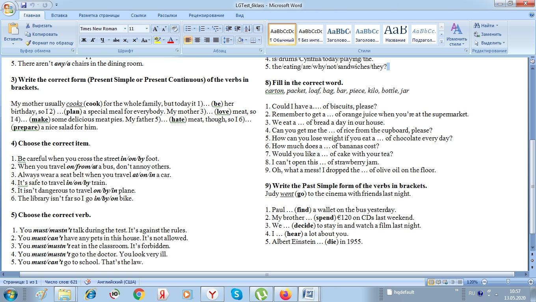Expand highlight color dropdown arrow

pyautogui.click(x=163, y=40)
